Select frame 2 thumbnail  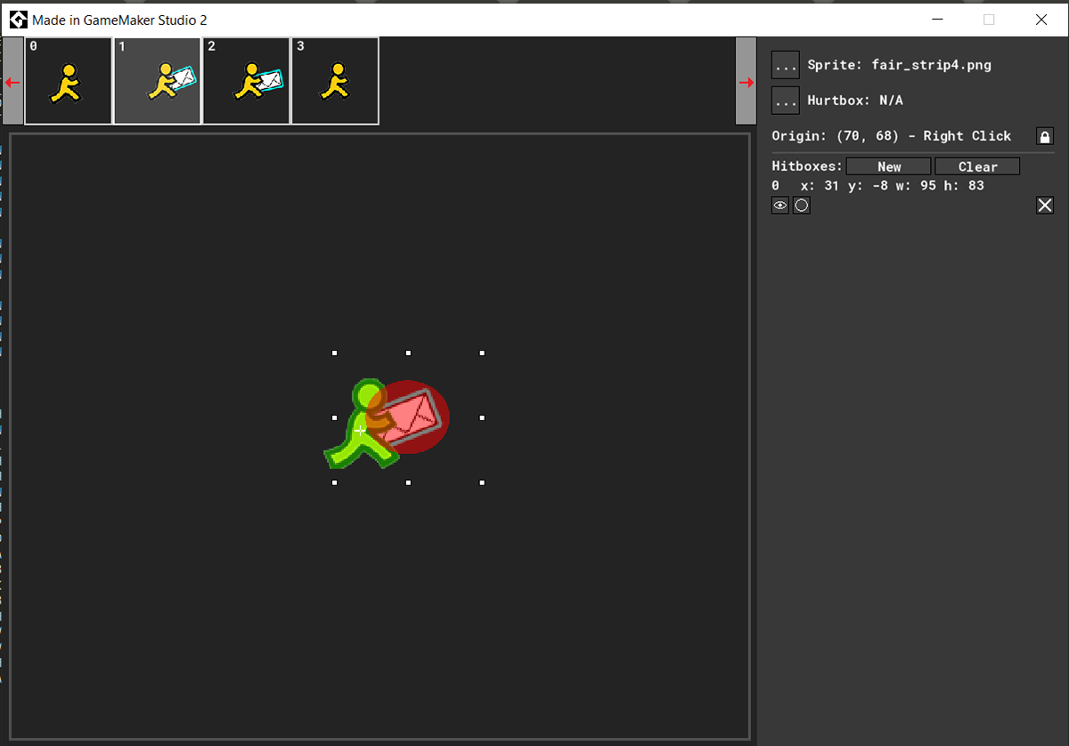(x=247, y=81)
